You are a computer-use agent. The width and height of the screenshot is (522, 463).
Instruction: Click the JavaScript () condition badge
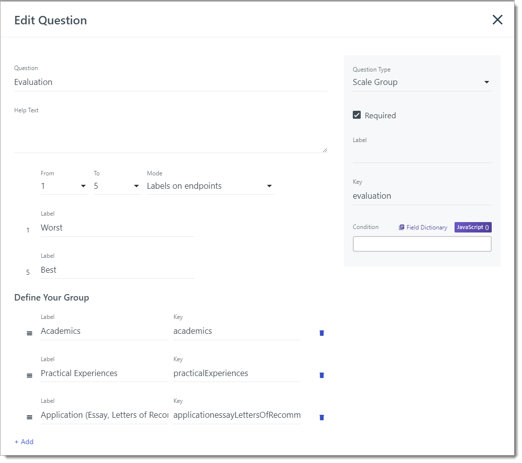pos(472,227)
